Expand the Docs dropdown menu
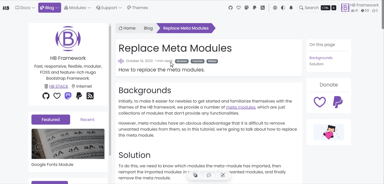 pyautogui.click(x=25, y=8)
